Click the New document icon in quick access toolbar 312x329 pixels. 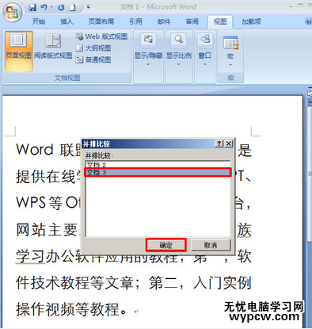pos(73,7)
